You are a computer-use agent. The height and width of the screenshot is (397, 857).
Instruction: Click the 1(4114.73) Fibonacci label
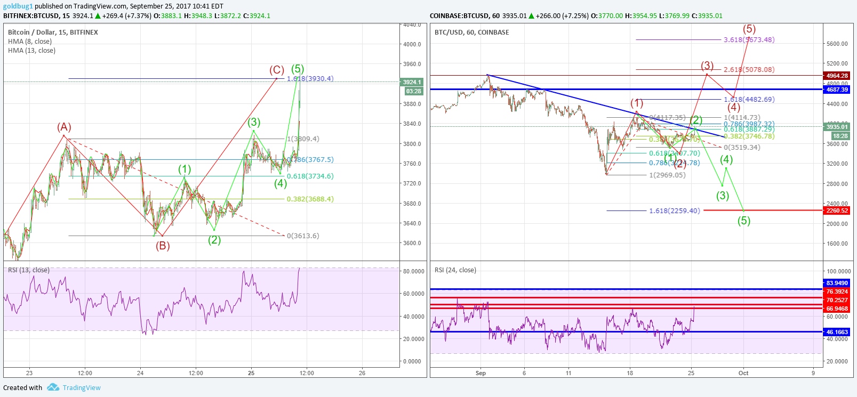click(x=742, y=117)
